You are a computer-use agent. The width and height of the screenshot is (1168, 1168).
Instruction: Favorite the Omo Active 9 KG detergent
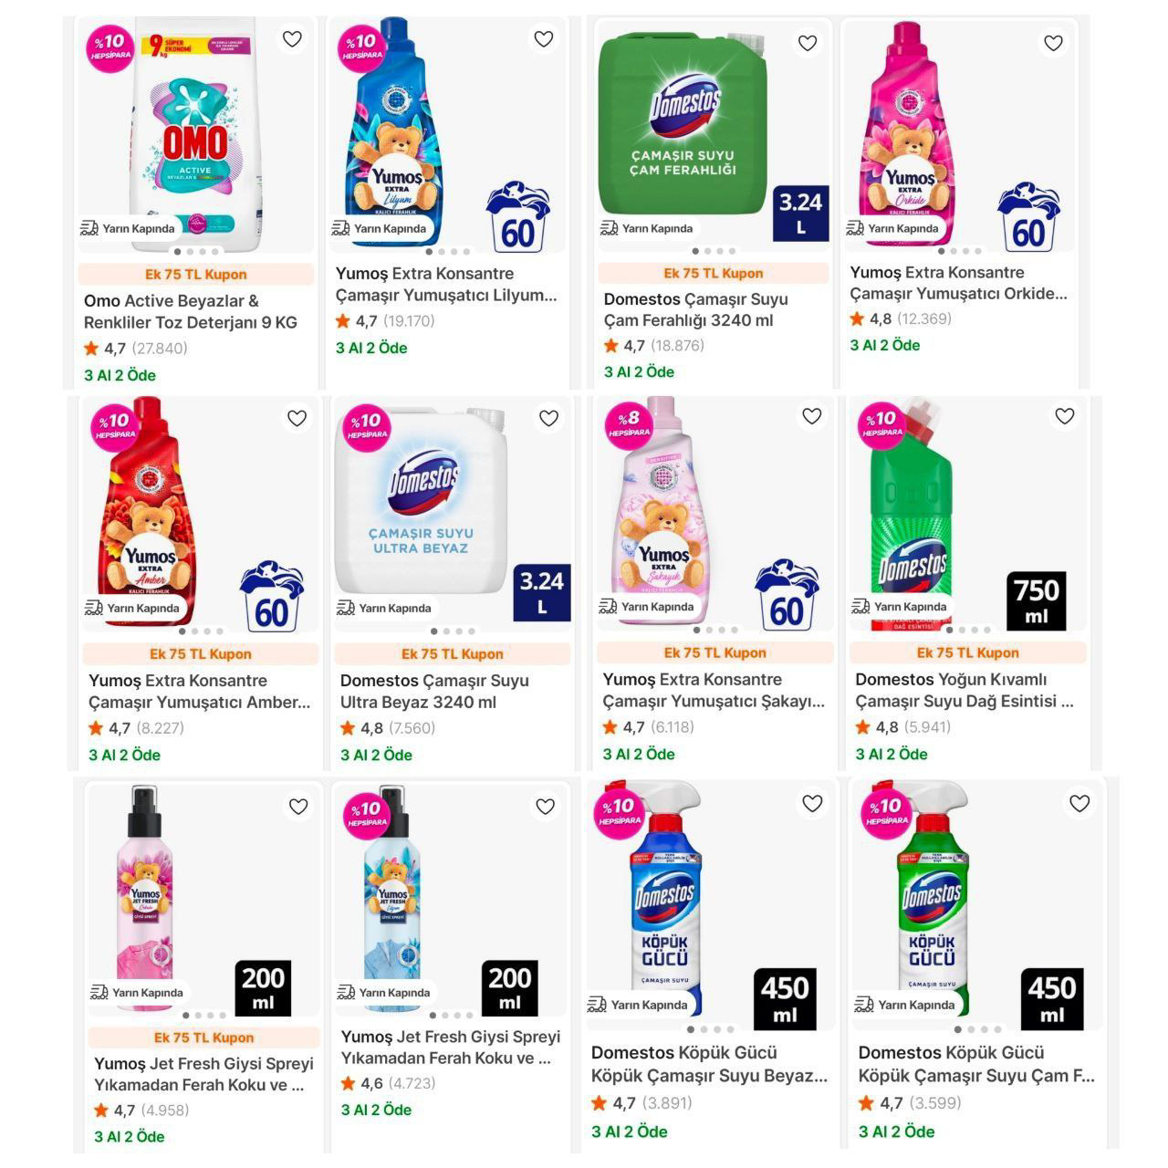[x=292, y=39]
